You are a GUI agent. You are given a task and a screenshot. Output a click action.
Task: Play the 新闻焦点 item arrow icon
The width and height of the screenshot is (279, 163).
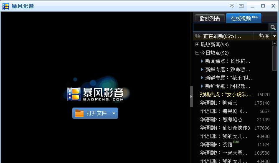point(202,61)
